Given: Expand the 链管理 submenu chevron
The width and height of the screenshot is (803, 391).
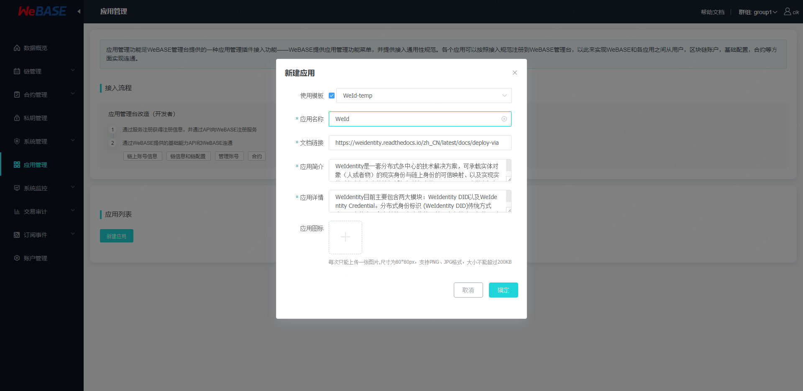Looking at the screenshot, I should coord(73,70).
